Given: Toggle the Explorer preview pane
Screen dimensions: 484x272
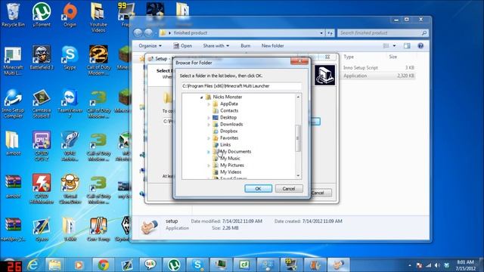Looking at the screenshot, I should click(x=407, y=45).
